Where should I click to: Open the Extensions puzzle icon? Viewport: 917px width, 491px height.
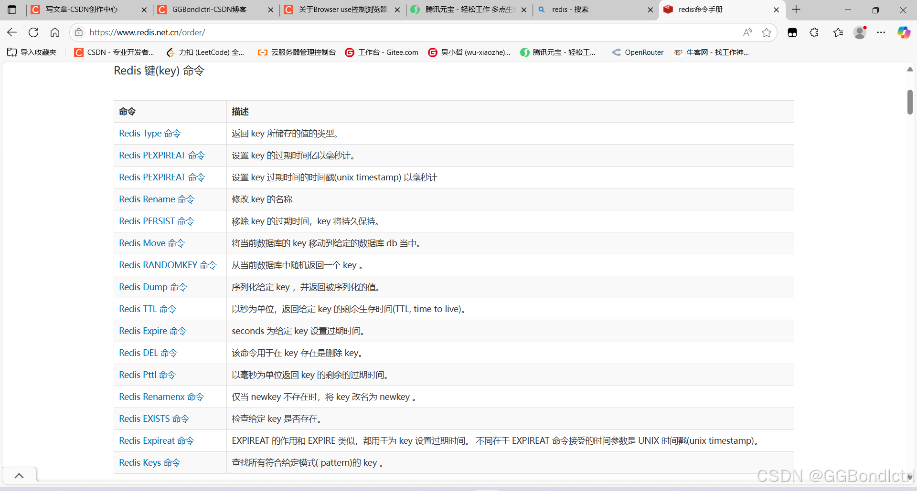pyautogui.click(x=814, y=32)
